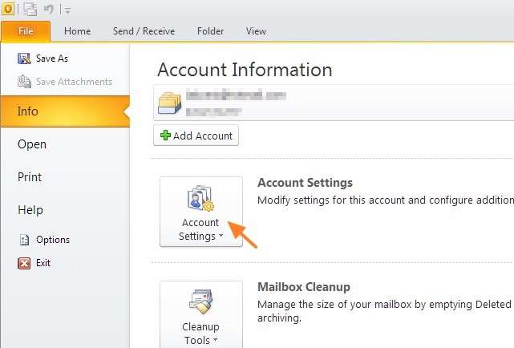The image size is (514, 348).
Task: Open the account selector with the blurred email
Action: point(334,103)
